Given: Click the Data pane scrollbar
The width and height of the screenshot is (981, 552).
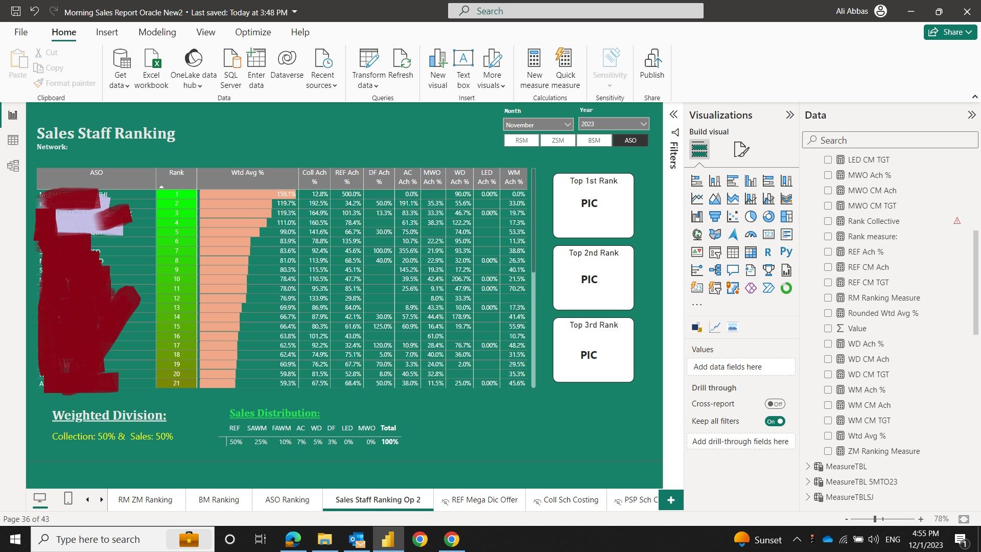Looking at the screenshot, I should pos(975,283).
